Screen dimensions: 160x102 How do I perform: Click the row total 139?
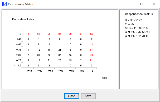point(91,55)
